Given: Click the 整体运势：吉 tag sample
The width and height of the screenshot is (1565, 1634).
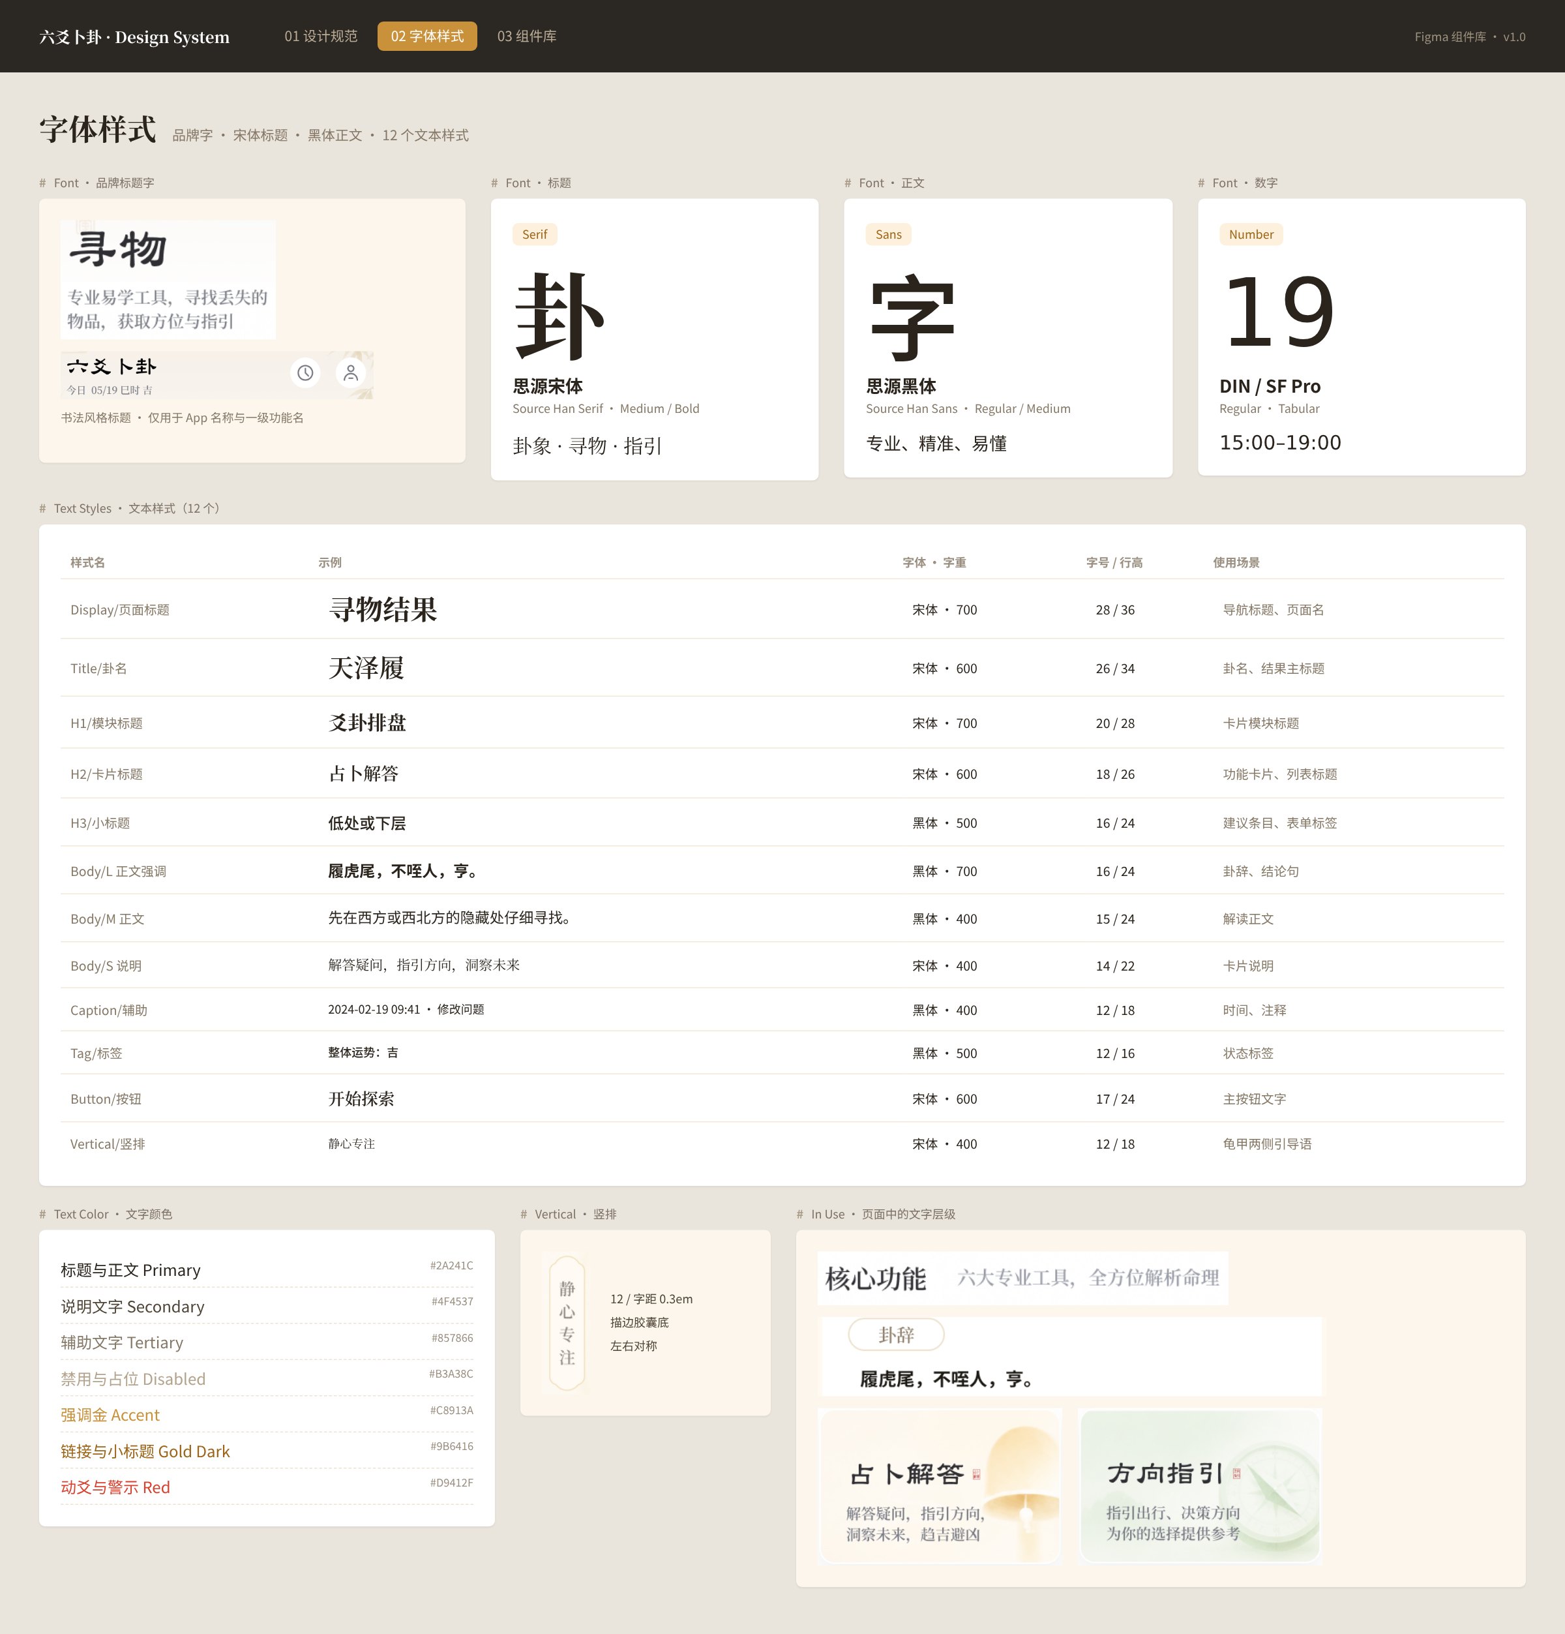Looking at the screenshot, I should click(x=363, y=1052).
